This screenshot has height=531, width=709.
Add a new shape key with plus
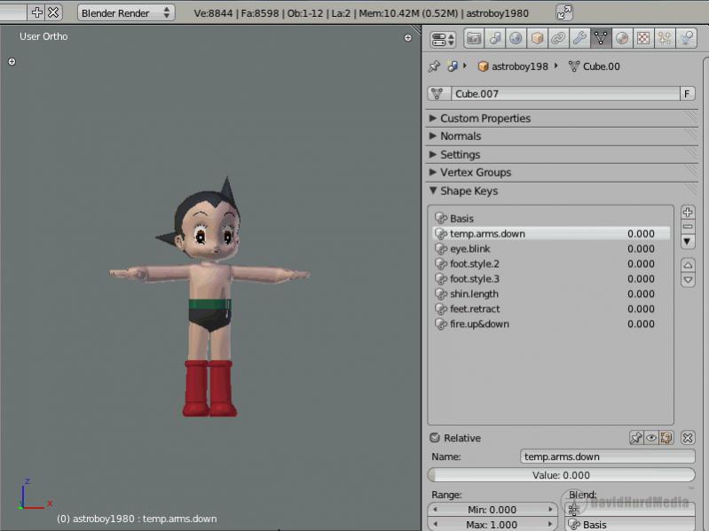(688, 212)
